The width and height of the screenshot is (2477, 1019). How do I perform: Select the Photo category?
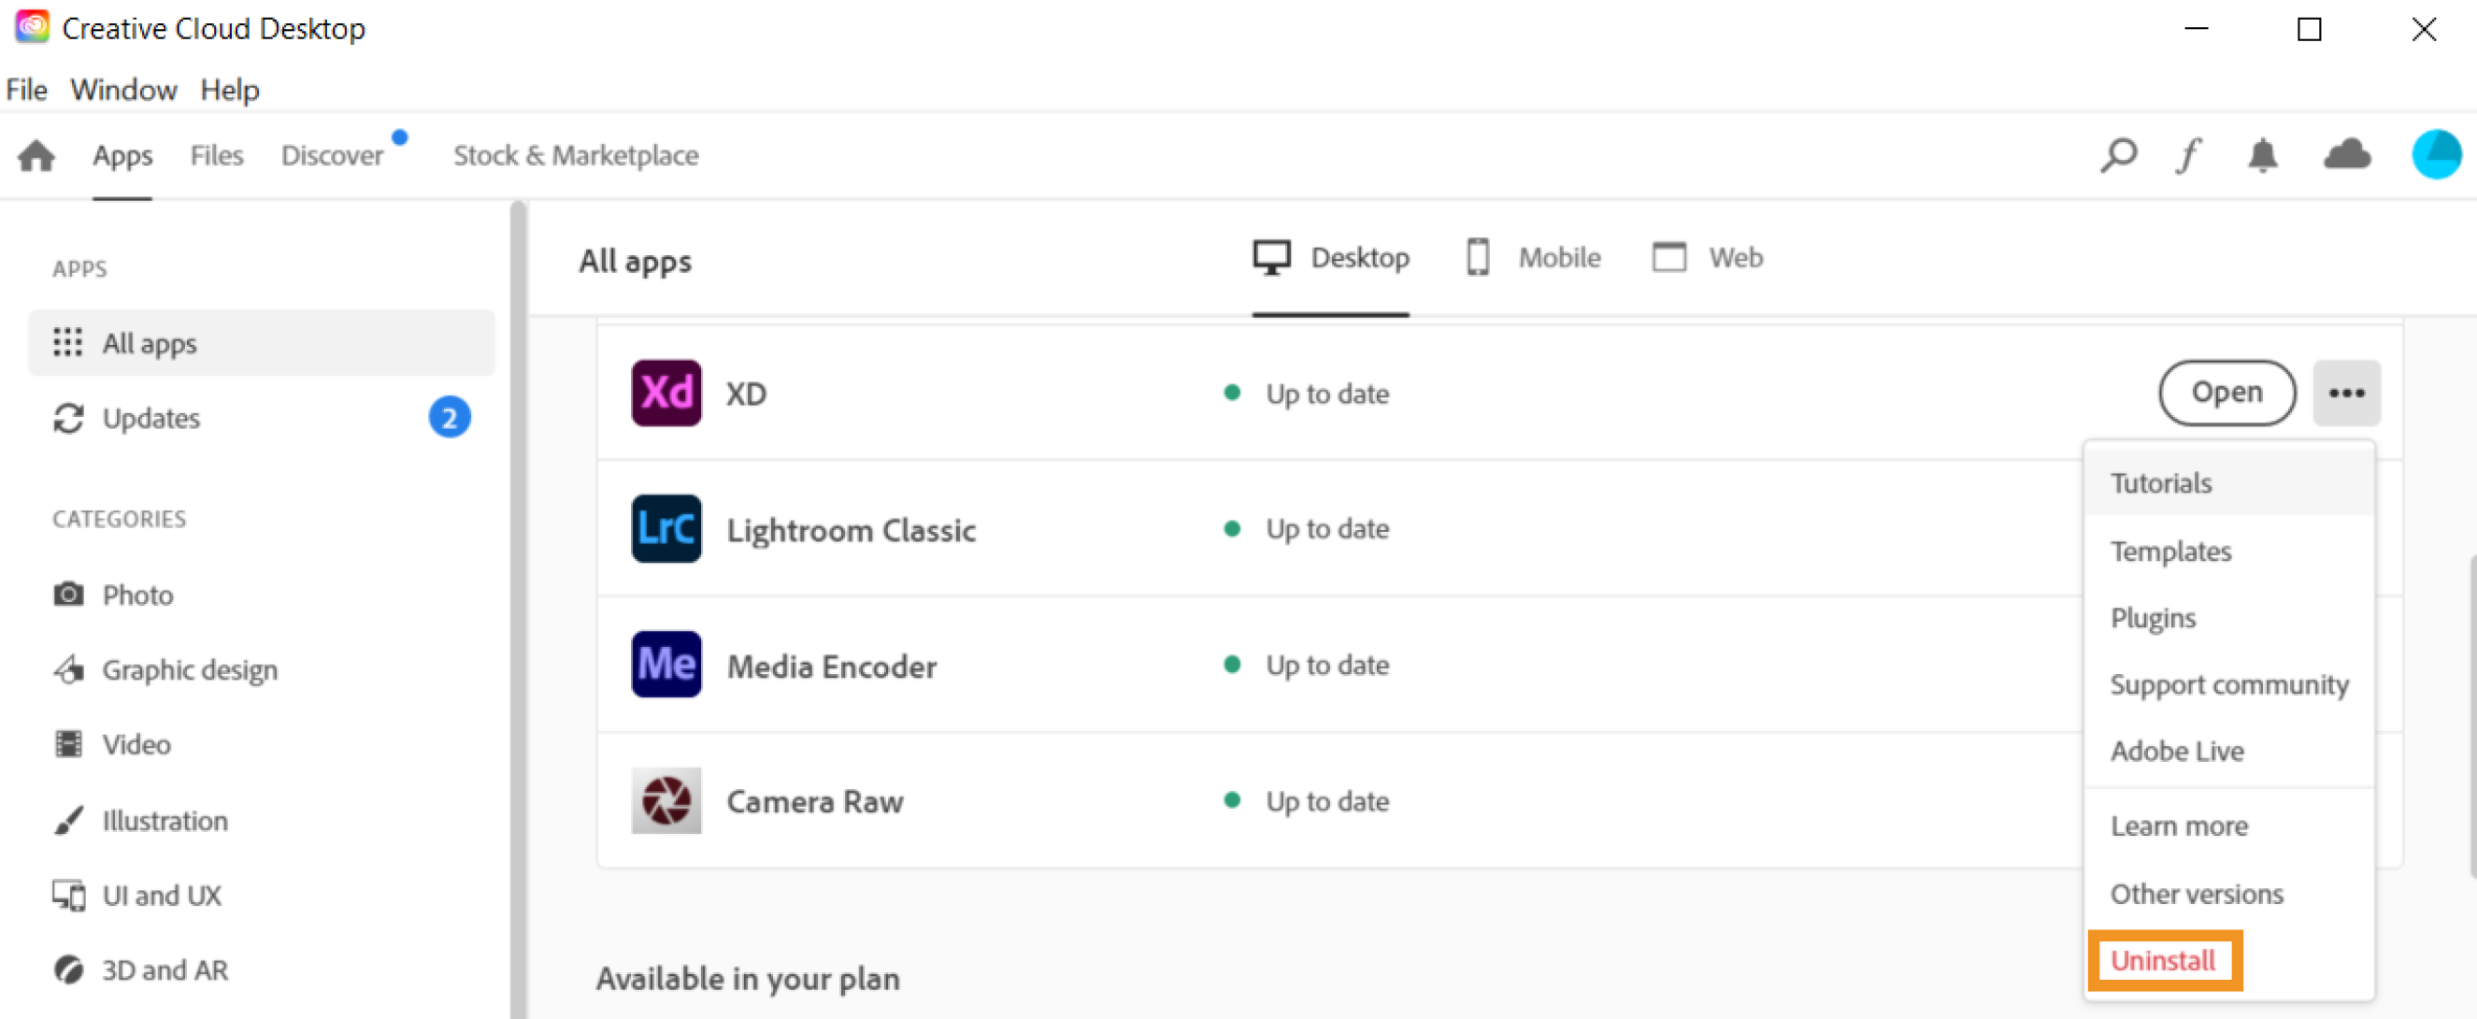[x=136, y=594]
